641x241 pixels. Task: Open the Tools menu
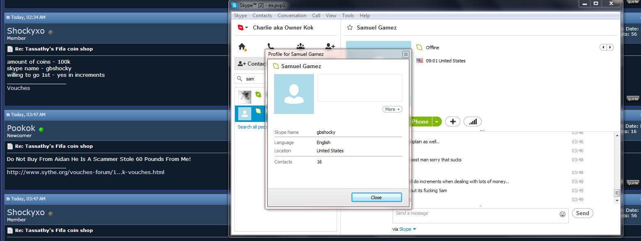tap(348, 16)
